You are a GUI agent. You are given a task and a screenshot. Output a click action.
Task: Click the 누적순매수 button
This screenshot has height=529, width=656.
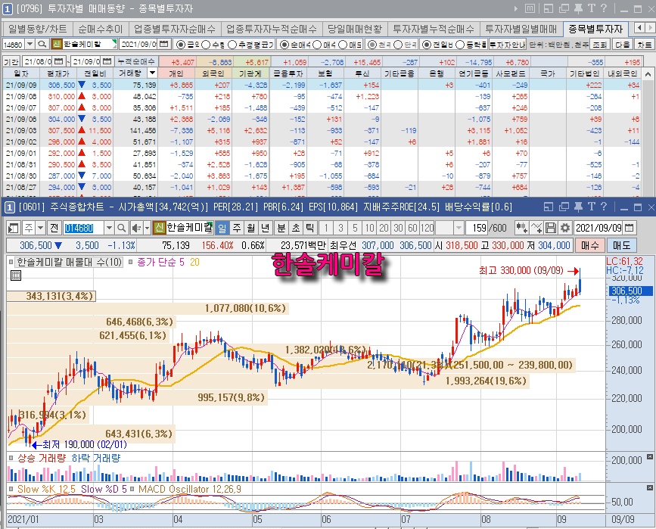point(137,61)
